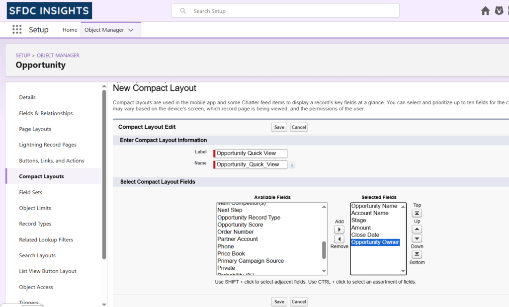Image resolution: width=509 pixels, height=307 pixels.
Task: Select Fields & Relationships in sidebar
Action: tap(46, 113)
